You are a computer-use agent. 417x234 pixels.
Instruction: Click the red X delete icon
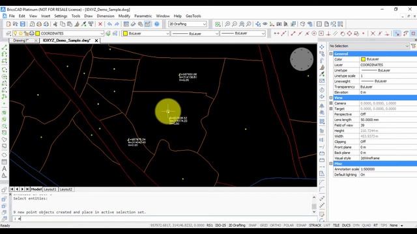pyautogui.click(x=100, y=24)
